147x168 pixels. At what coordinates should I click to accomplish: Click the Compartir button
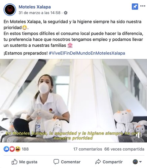tap(109, 162)
